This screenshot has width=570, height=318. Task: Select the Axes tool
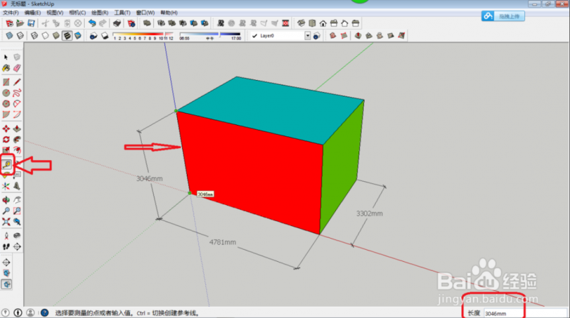pos(6,186)
